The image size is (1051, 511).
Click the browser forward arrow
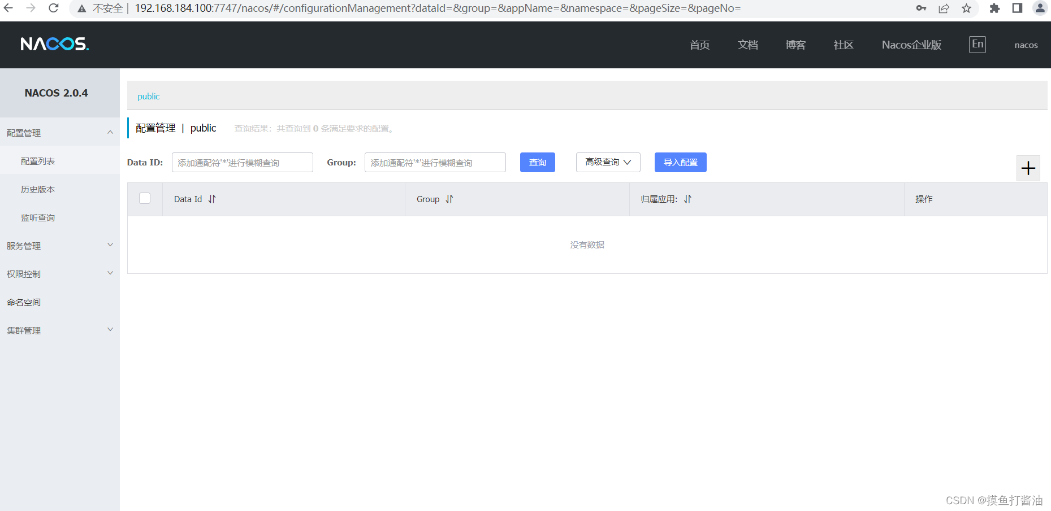31,8
